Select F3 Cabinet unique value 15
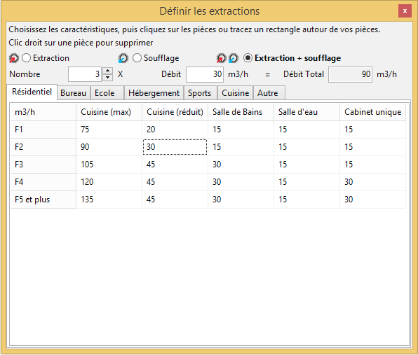The height and width of the screenshot is (355, 418). click(372, 165)
